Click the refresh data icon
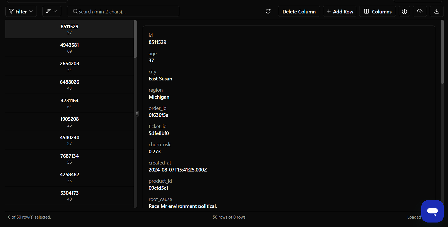This screenshot has width=448, height=227. pos(268,11)
